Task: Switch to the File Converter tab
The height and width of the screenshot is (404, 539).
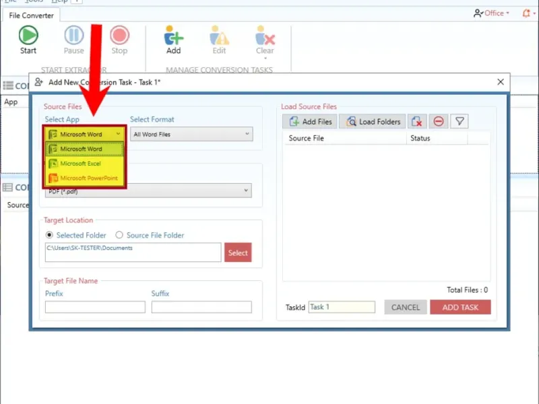Action: [31, 15]
